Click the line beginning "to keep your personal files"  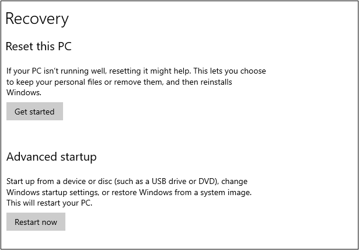[x=119, y=82]
